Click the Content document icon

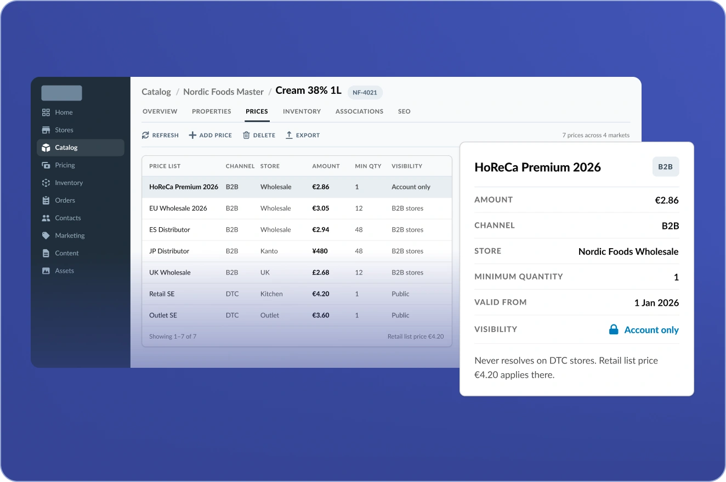46,253
